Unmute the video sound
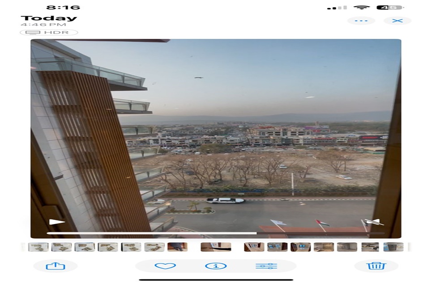 [x=374, y=222]
